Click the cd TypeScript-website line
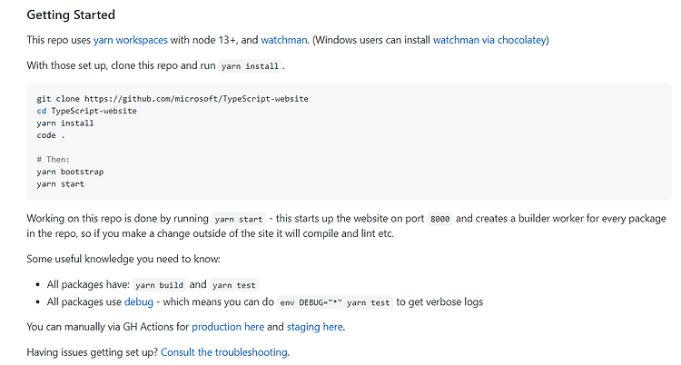 coord(86,111)
